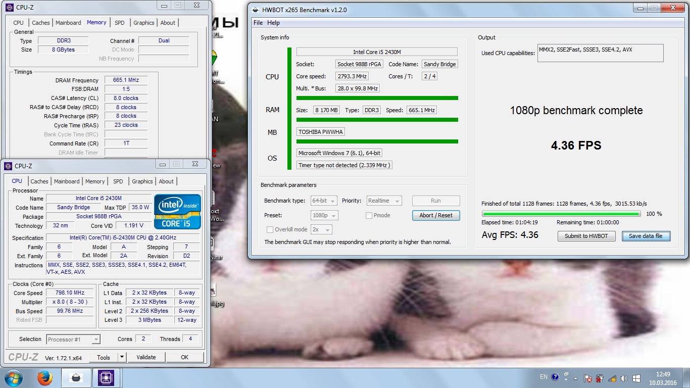Click the Command Rate 1T value
The image size is (690, 388).
click(126, 143)
